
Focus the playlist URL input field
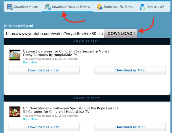tap(54, 34)
